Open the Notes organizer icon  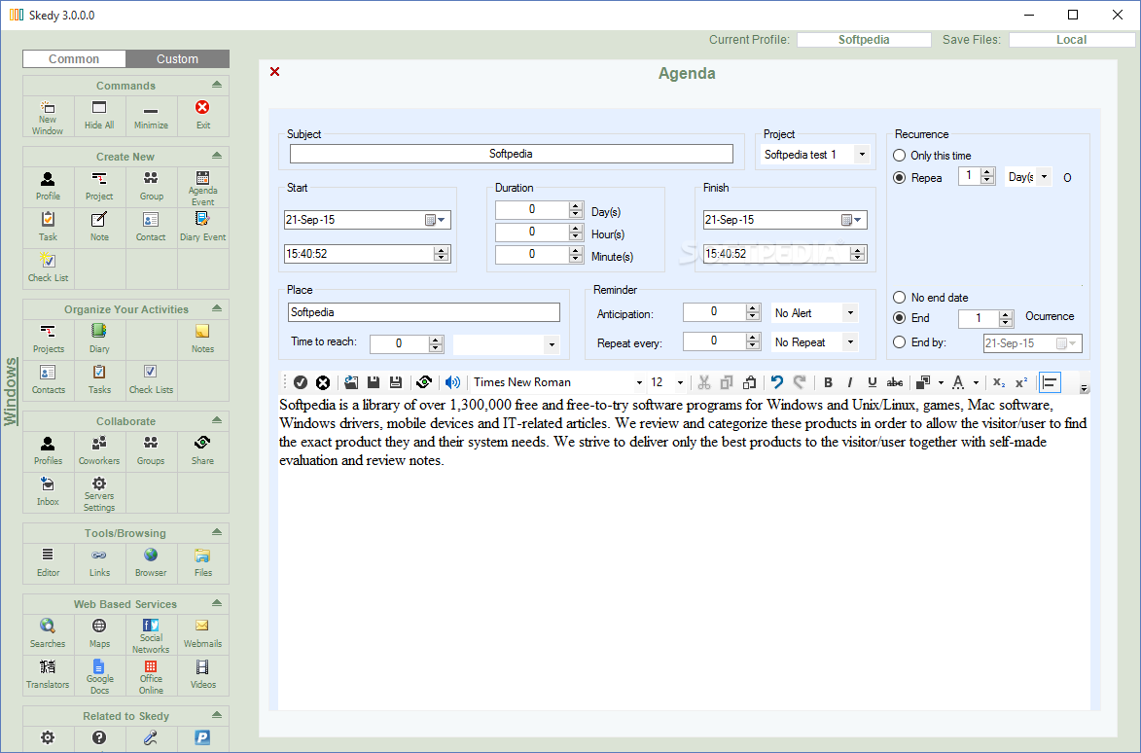click(203, 339)
